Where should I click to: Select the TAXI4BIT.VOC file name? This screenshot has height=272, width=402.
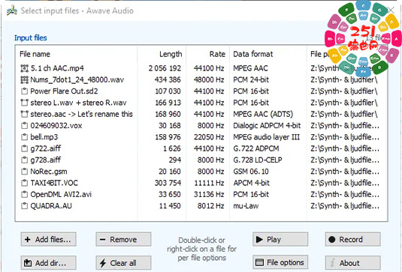tap(54, 183)
